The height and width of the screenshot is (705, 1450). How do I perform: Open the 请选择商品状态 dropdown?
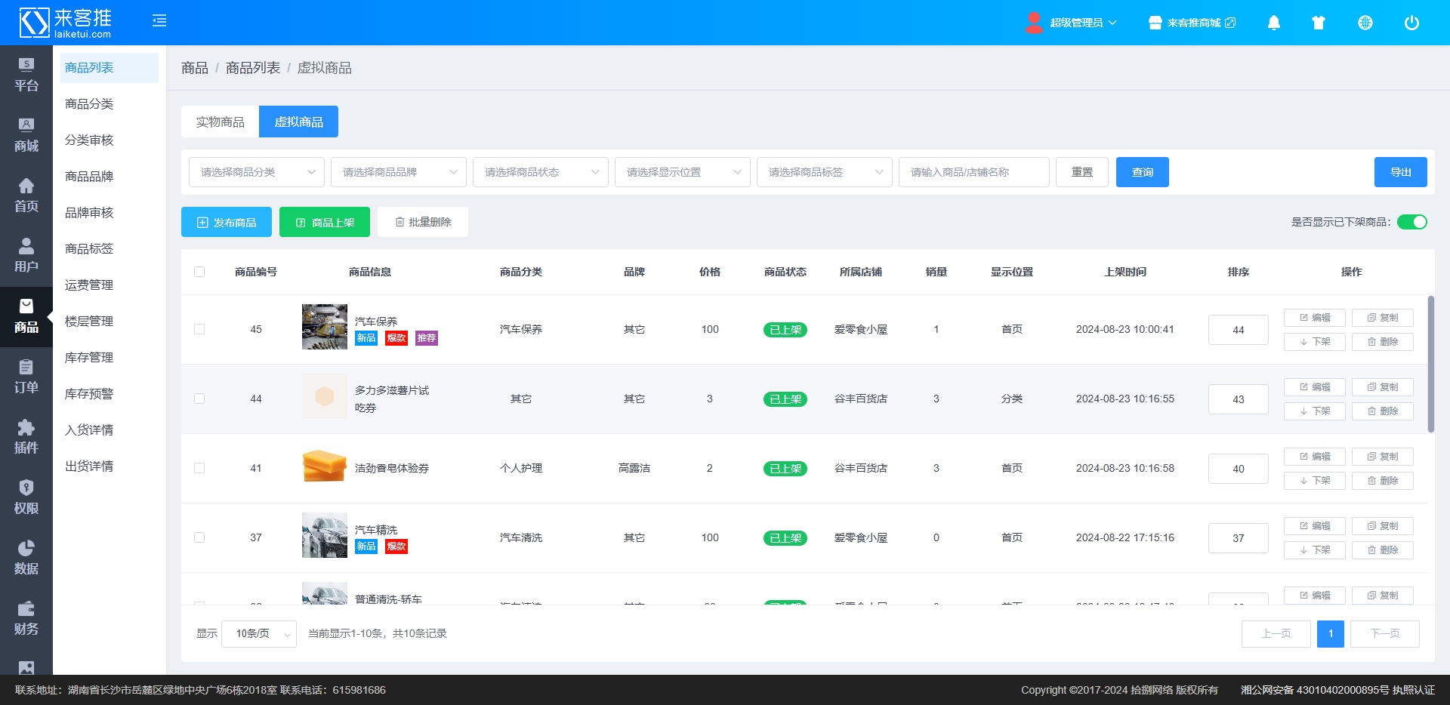coord(540,172)
